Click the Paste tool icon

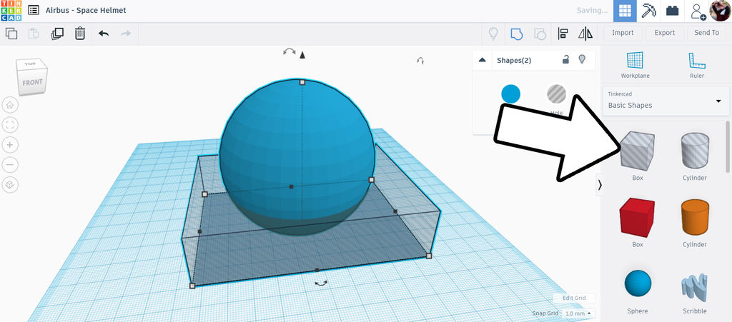(x=34, y=34)
